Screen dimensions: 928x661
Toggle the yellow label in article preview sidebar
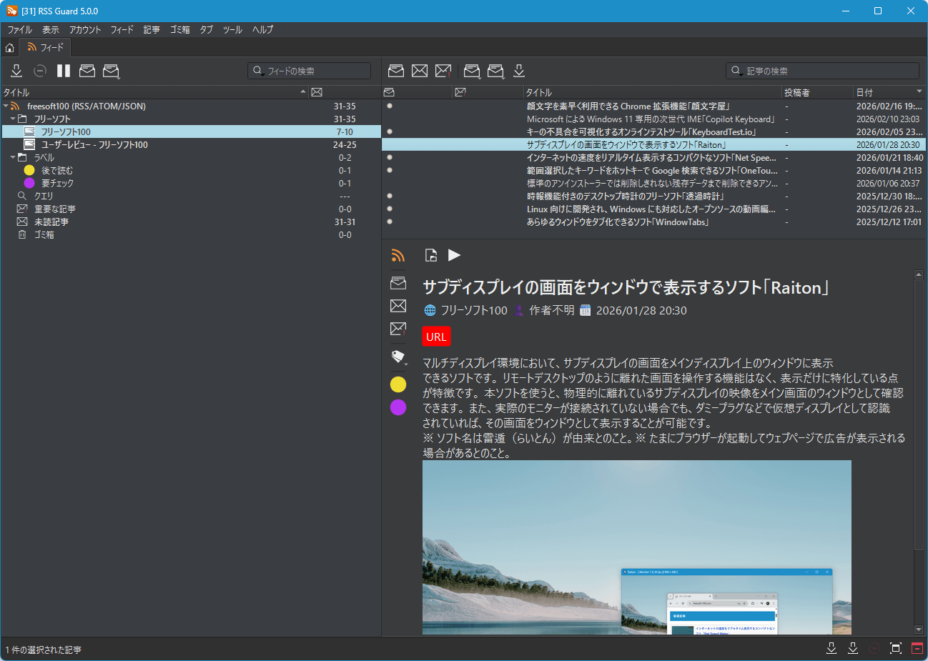[x=398, y=384]
